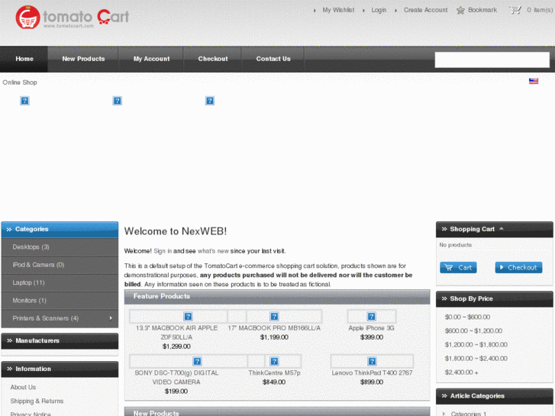Click Create Account link
This screenshot has height=416, width=555.
[425, 10]
